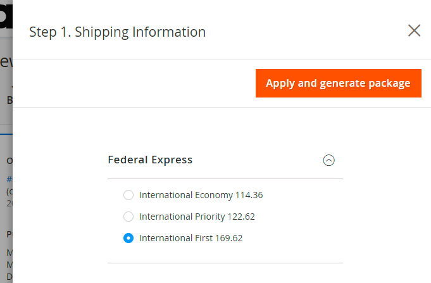Click the 122.62 Priority price
The width and height of the screenshot is (431, 283).
241,217
